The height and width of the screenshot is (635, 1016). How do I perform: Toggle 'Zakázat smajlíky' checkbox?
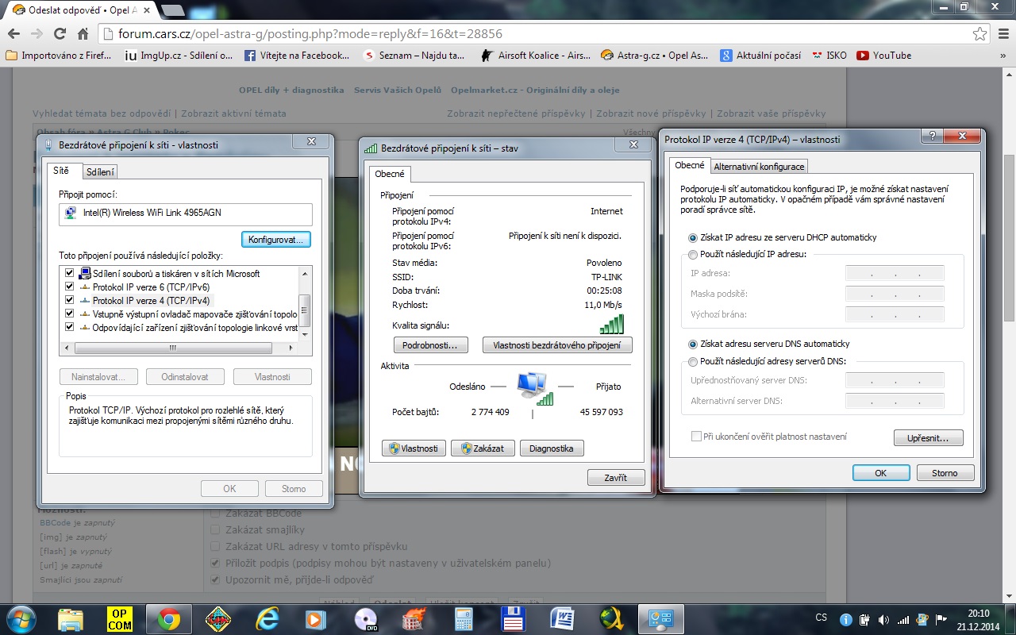(x=215, y=529)
